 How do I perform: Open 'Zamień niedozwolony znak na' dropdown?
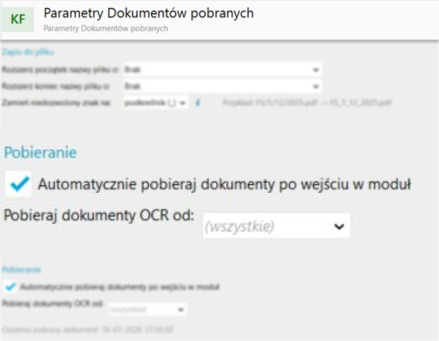click(x=155, y=103)
